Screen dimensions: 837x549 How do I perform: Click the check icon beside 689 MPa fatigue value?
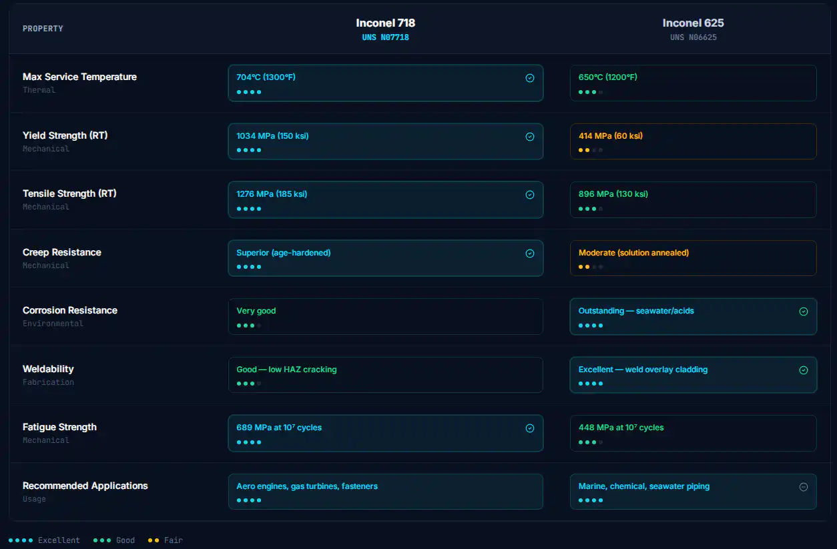pyautogui.click(x=530, y=428)
